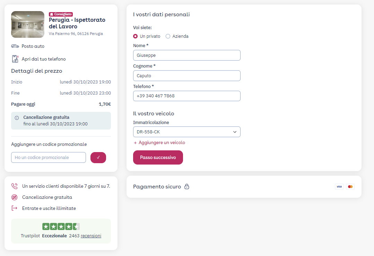The width and height of the screenshot is (374, 256).
Task: Click the exit arrow icon for Entrate e uscite
Action: tap(15, 208)
